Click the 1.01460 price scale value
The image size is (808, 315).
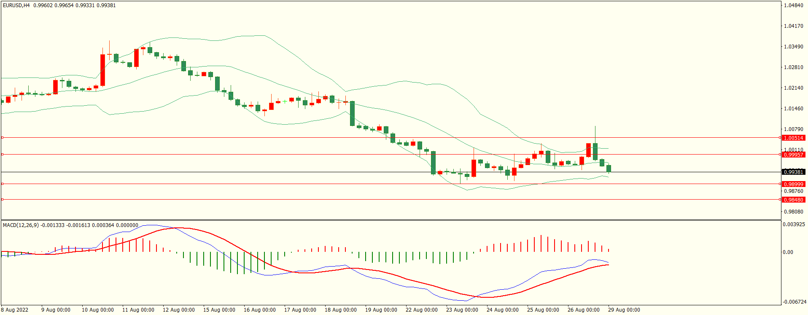click(793, 109)
